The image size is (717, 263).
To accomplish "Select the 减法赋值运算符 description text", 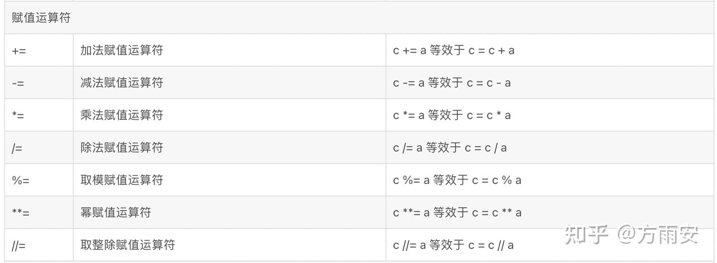I will tap(121, 83).
